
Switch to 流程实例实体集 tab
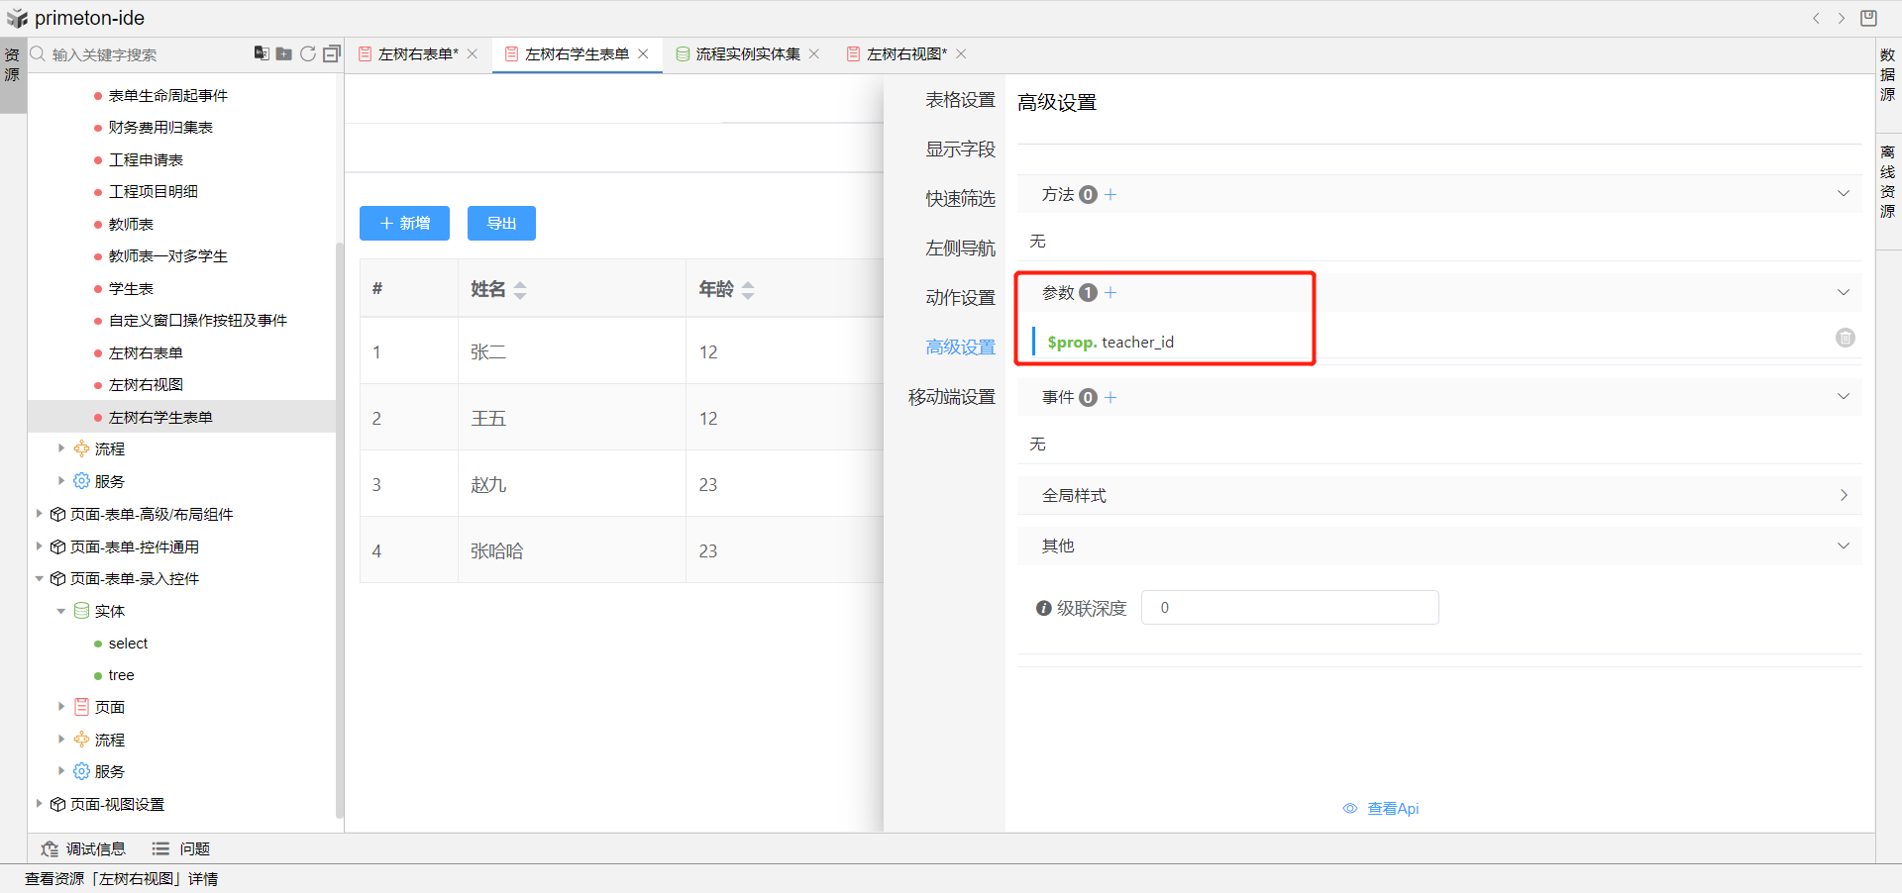point(747,53)
